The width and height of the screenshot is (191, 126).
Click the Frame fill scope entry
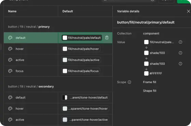coord(149,82)
